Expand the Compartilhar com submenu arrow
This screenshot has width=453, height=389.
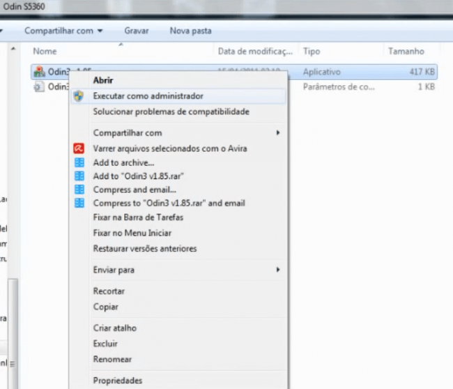click(x=278, y=132)
